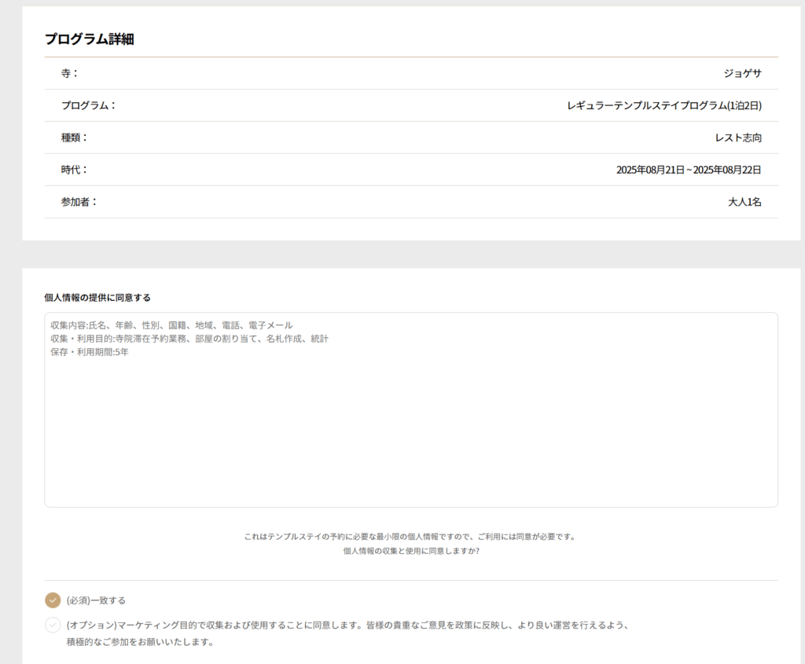Image resolution: width=805 pixels, height=664 pixels.
Task: Click inside the personal information terms text box
Action: tap(410, 432)
